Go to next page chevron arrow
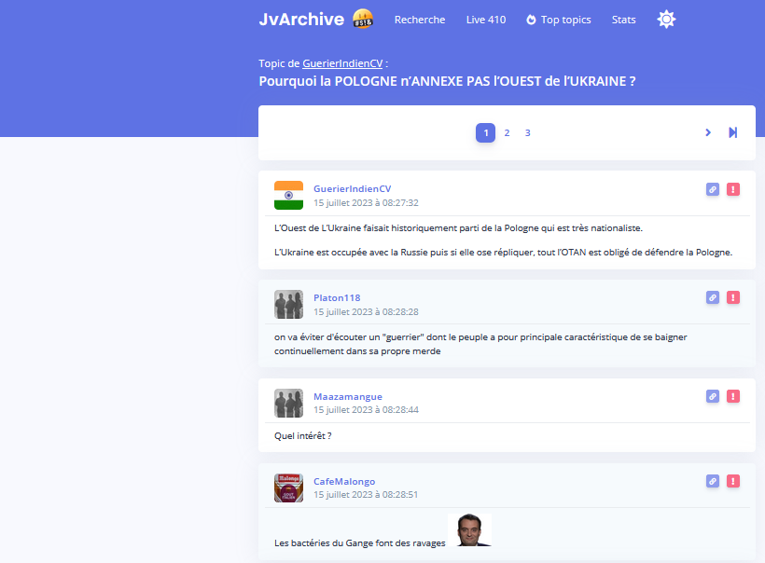The width and height of the screenshot is (765, 563). [x=708, y=132]
